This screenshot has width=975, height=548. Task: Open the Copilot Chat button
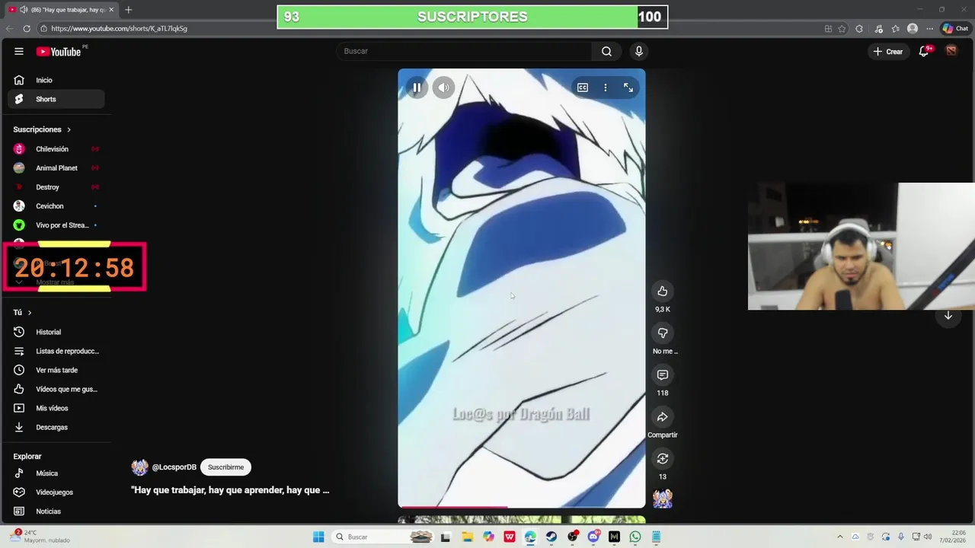tap(954, 28)
